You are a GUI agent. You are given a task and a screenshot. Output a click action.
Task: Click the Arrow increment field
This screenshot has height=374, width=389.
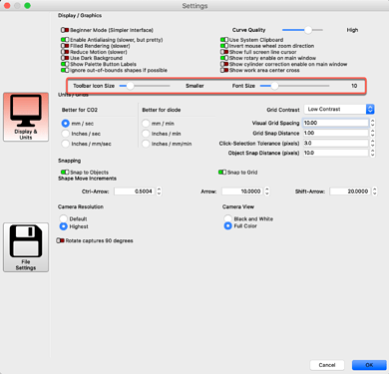point(242,191)
